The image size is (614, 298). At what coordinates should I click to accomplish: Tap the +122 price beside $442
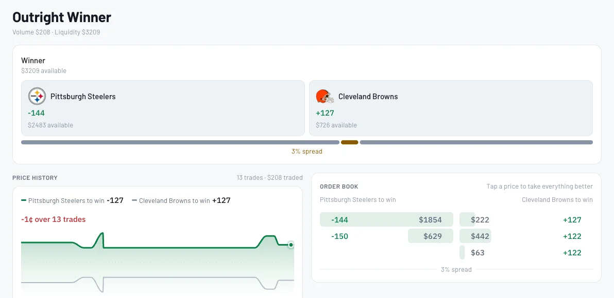572,236
